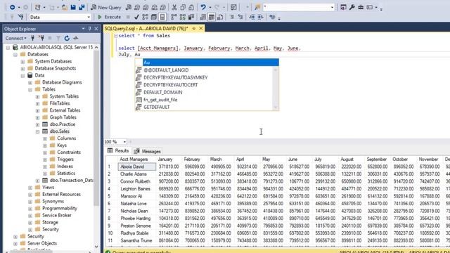The height and width of the screenshot is (253, 450).
Task: Click the toolbox icon in top toolbar
Action: point(361,7)
